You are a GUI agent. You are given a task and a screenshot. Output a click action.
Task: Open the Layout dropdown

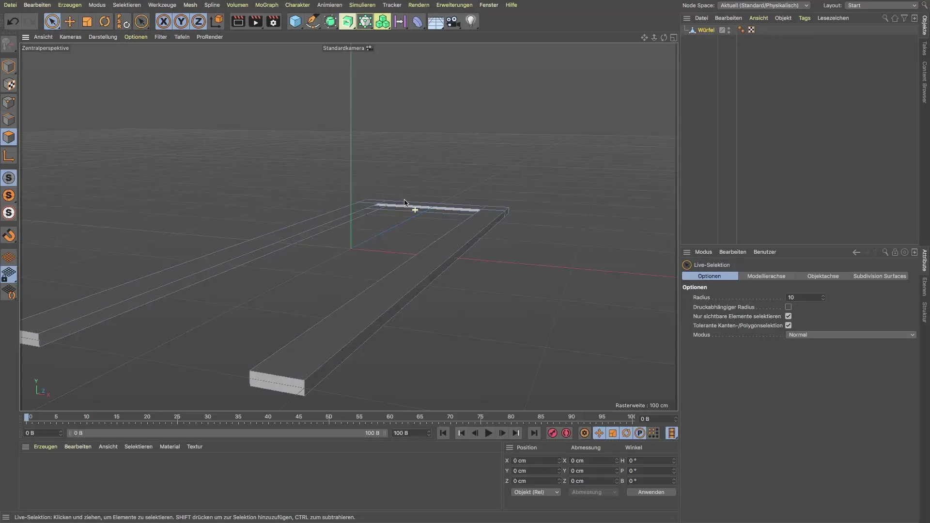coord(882,5)
